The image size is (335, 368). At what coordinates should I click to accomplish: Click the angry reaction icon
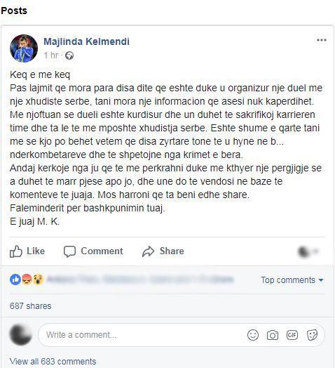click(27, 280)
